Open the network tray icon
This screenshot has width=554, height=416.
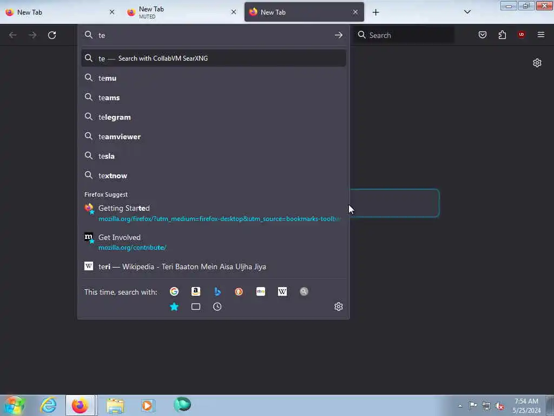(486, 406)
